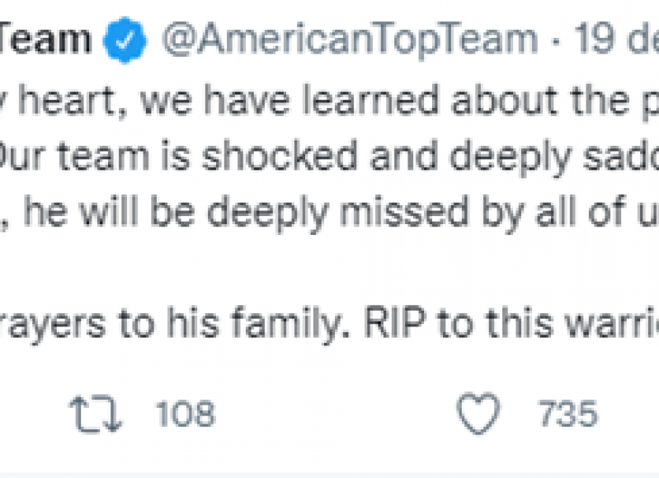The width and height of the screenshot is (659, 478).
Task: Open the likes count showing 735
Action: point(567,414)
